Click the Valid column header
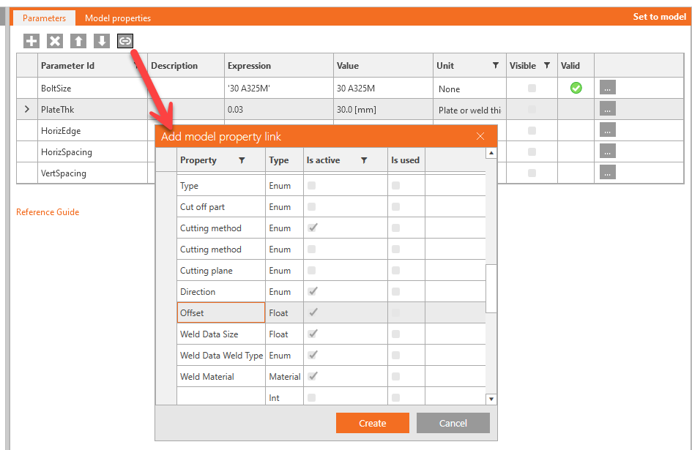692x450 pixels. click(576, 65)
